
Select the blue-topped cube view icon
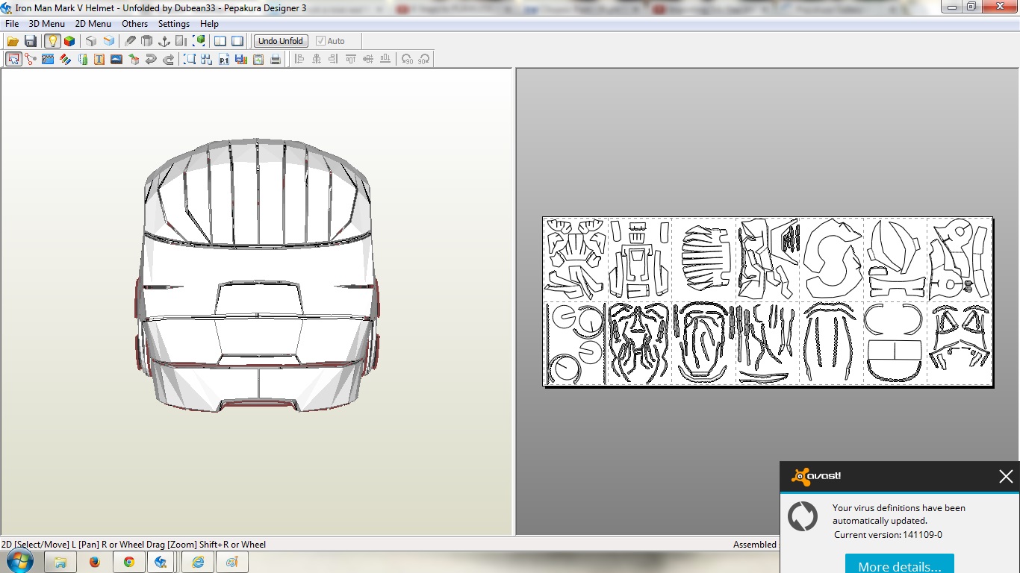coord(109,41)
